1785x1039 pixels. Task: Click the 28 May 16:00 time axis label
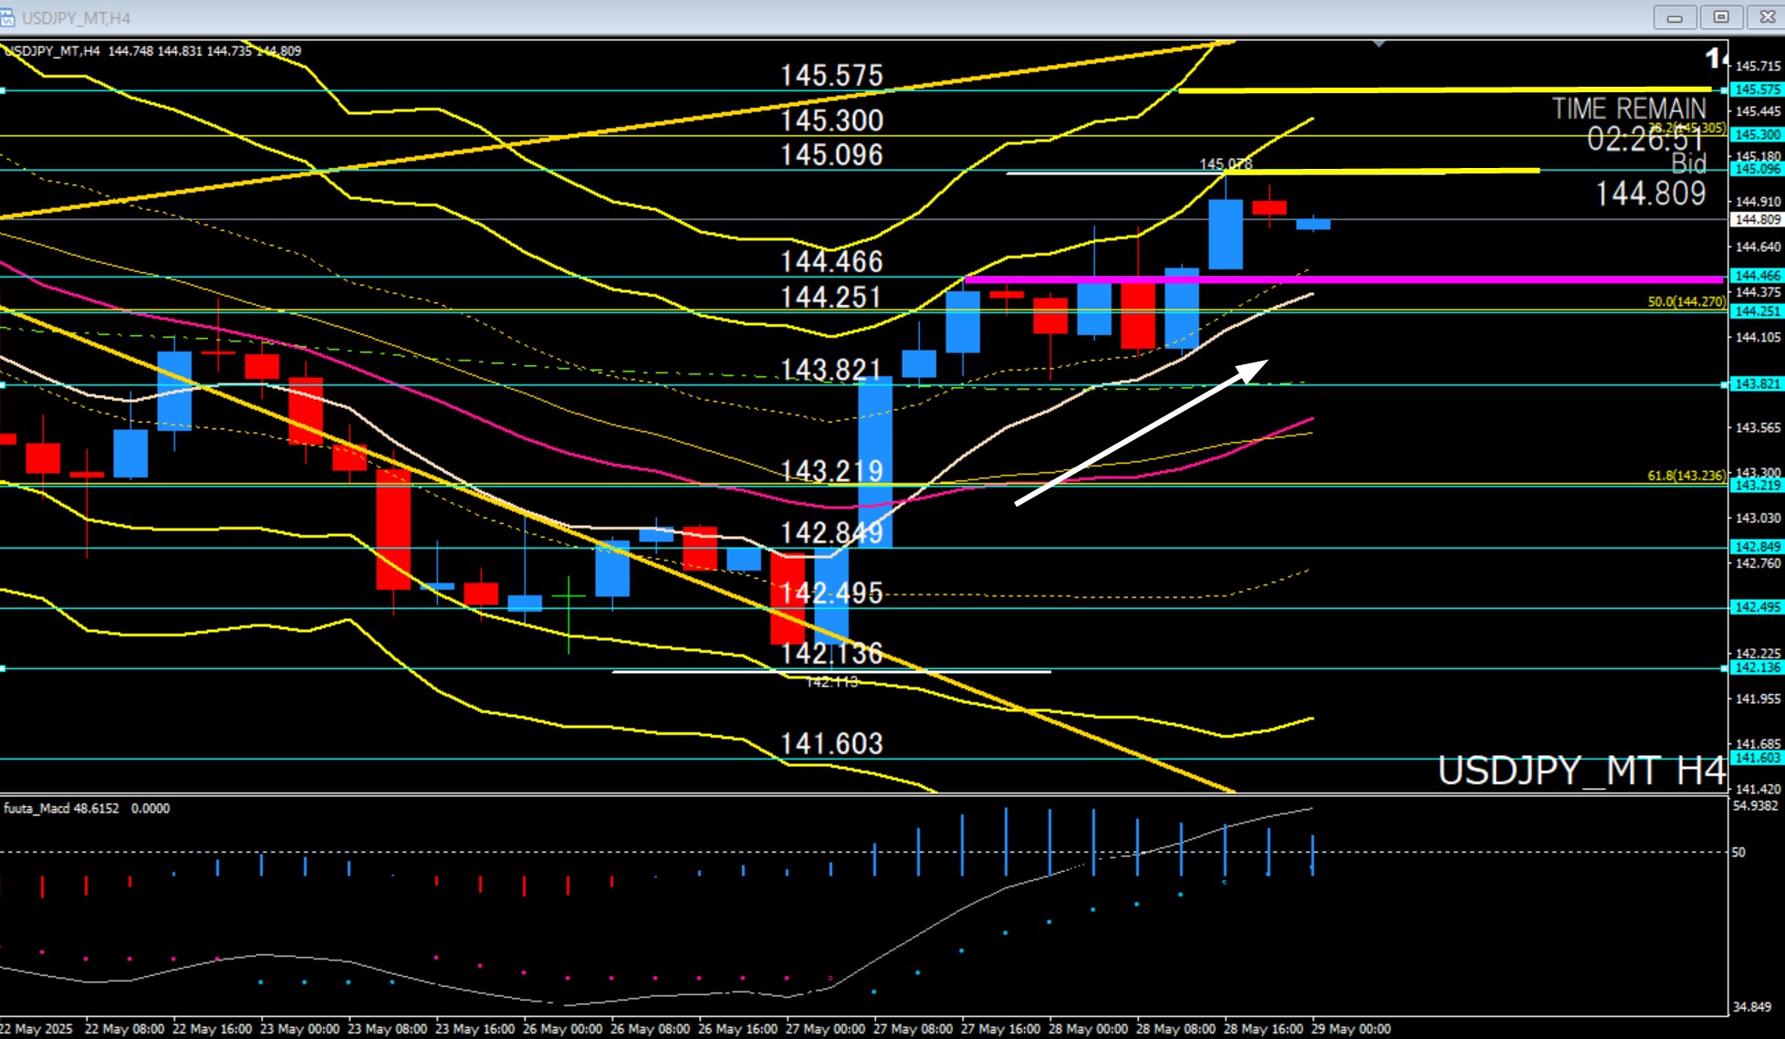point(1264,1029)
